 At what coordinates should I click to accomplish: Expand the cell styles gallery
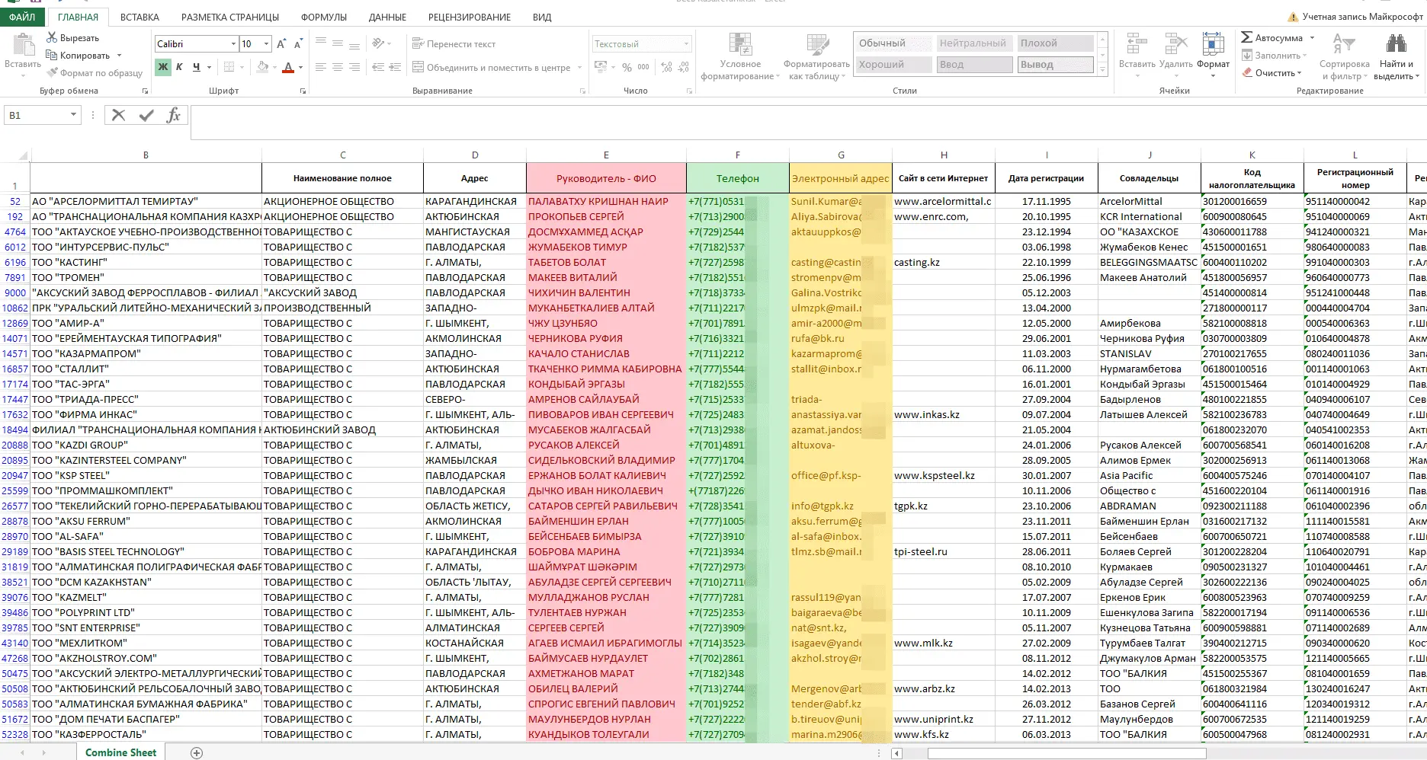tap(1102, 69)
